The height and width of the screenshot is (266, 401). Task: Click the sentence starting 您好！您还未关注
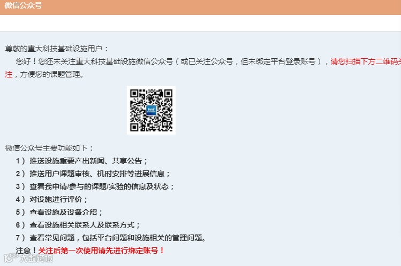pos(171,61)
